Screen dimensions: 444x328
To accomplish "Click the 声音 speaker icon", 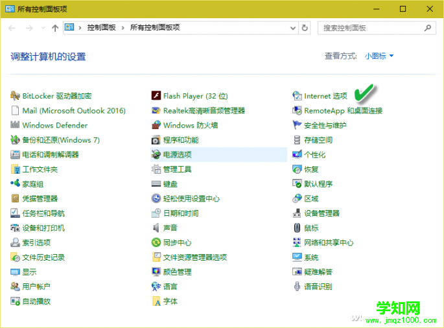I will 156,228.
